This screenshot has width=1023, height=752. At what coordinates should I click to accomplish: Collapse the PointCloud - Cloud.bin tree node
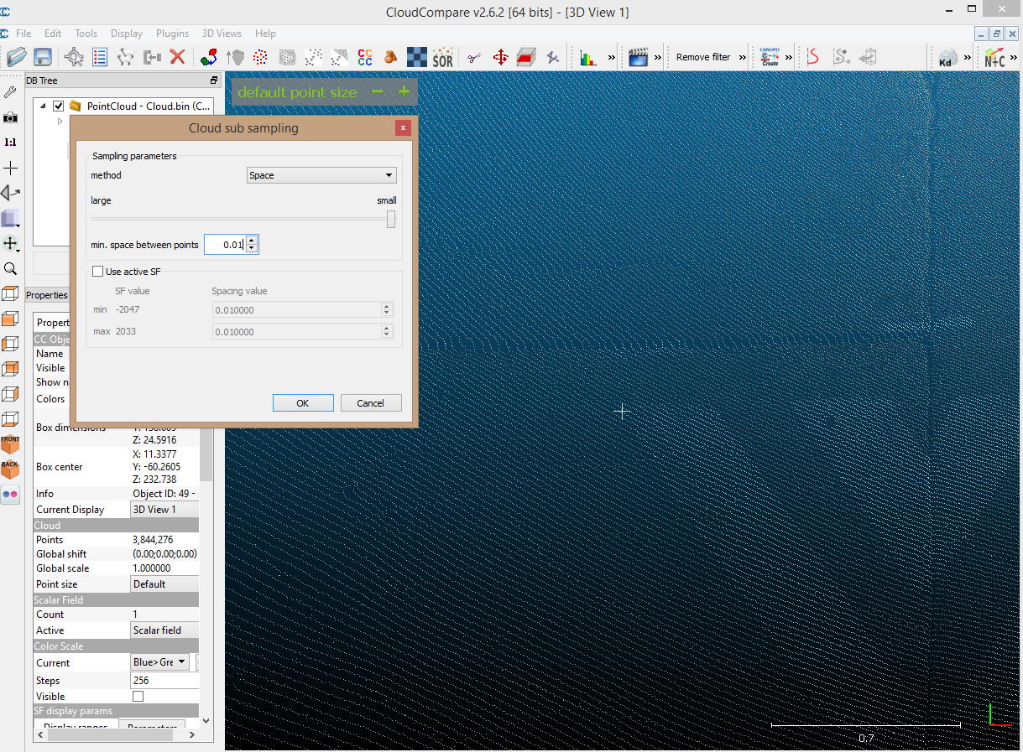[x=44, y=106]
